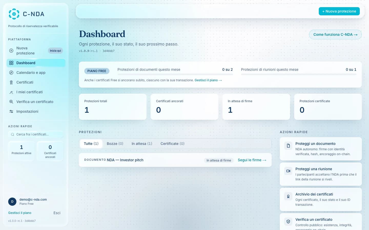This screenshot has width=369, height=230.
Task: Click the plus icon beside Nuova protezione
Action: coord(11,51)
